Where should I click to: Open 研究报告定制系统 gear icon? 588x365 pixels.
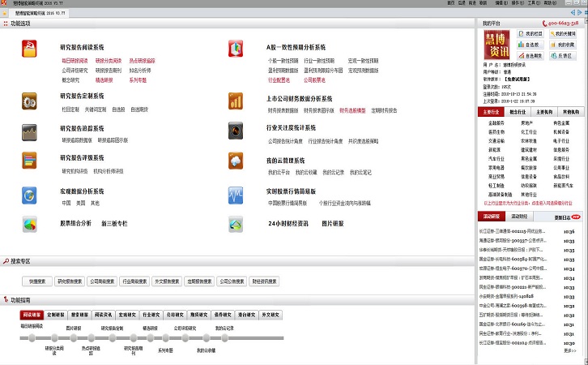tap(29, 101)
